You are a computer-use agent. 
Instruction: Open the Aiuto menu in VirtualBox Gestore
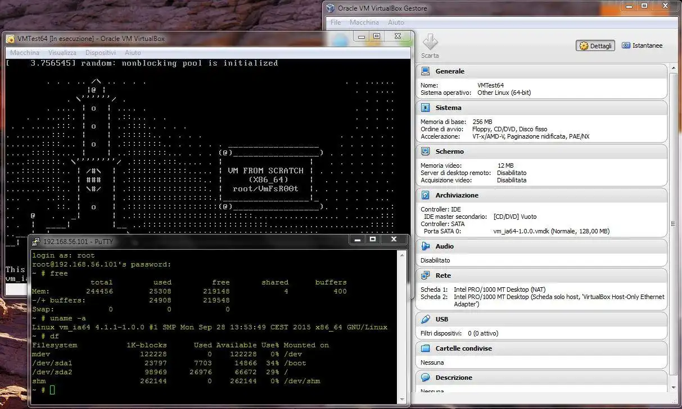tap(396, 22)
